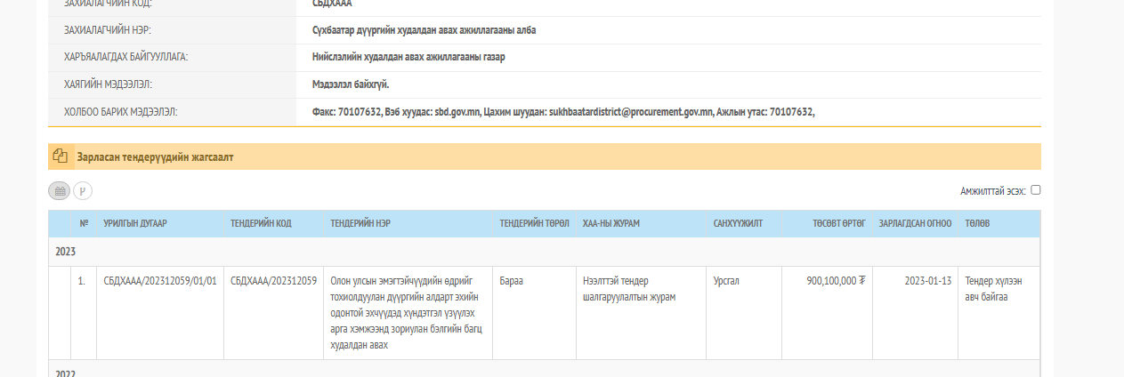Click the calendar grouping icon above the table
1124x377 pixels.
point(59,190)
